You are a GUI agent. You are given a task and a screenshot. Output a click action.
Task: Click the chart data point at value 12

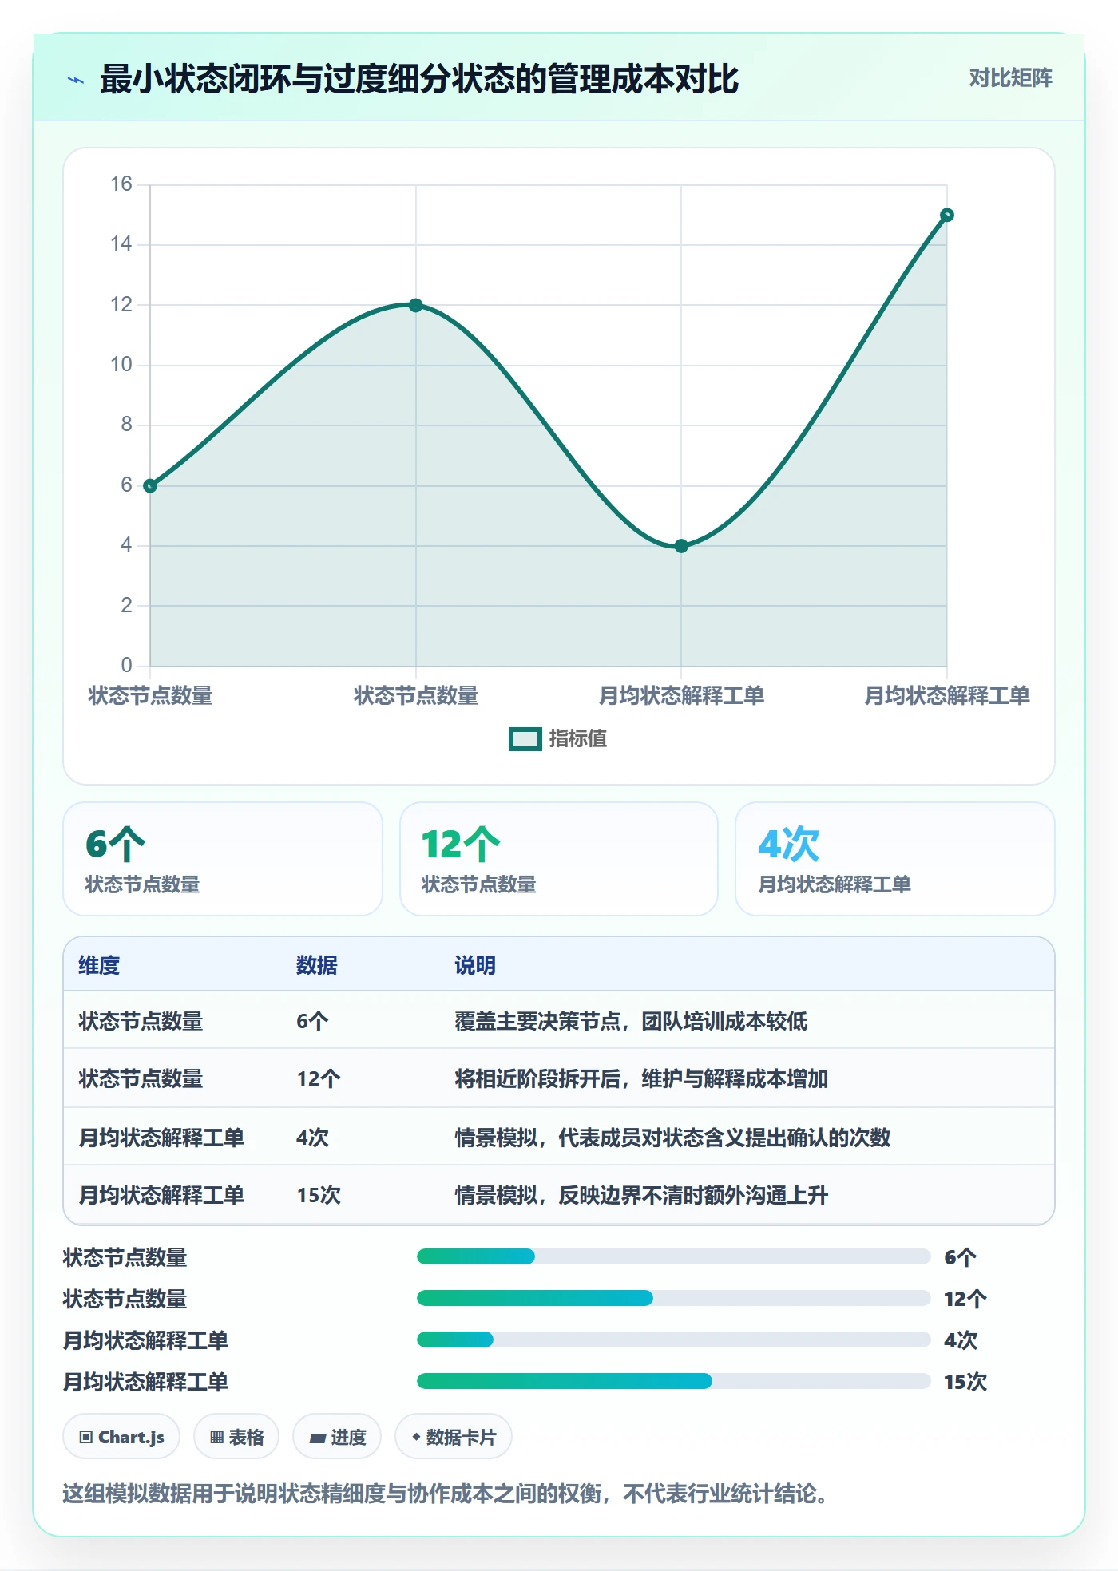(x=415, y=305)
